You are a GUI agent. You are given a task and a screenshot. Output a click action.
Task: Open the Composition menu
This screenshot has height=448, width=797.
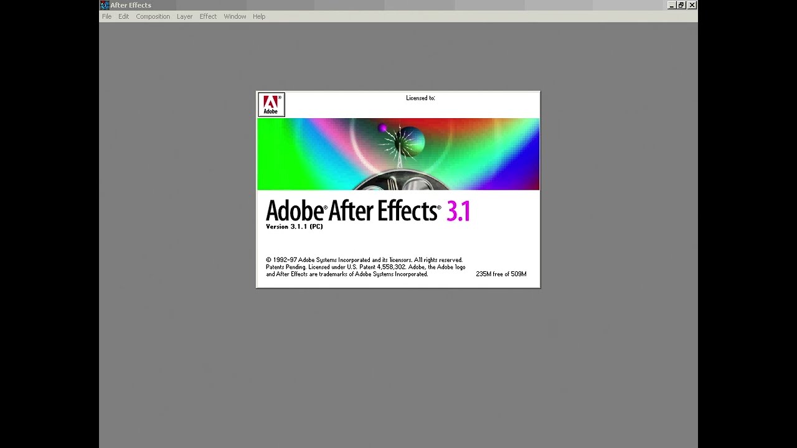[x=153, y=17]
